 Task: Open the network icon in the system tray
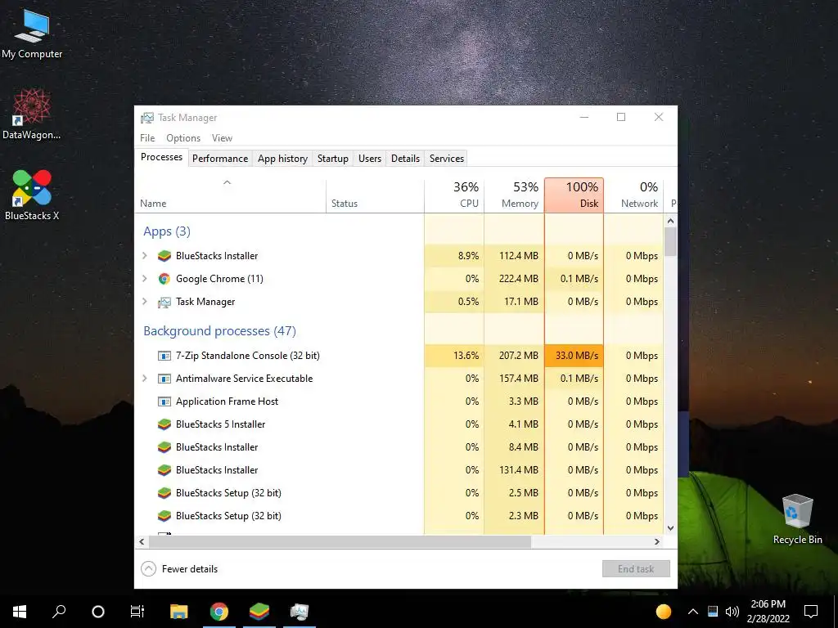pyautogui.click(x=713, y=612)
